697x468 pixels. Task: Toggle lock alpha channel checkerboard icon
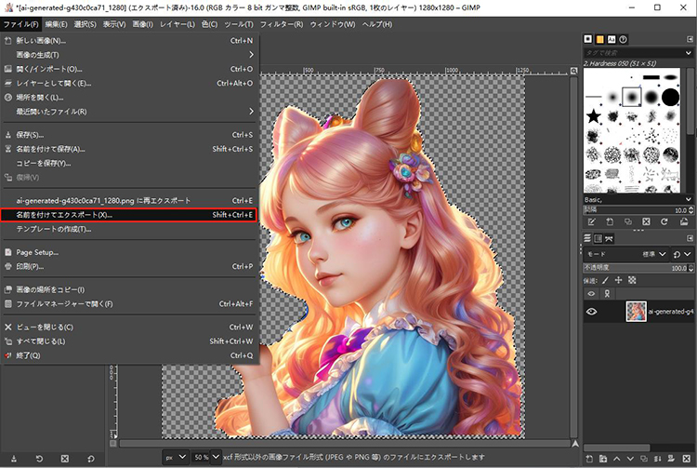tap(632, 279)
